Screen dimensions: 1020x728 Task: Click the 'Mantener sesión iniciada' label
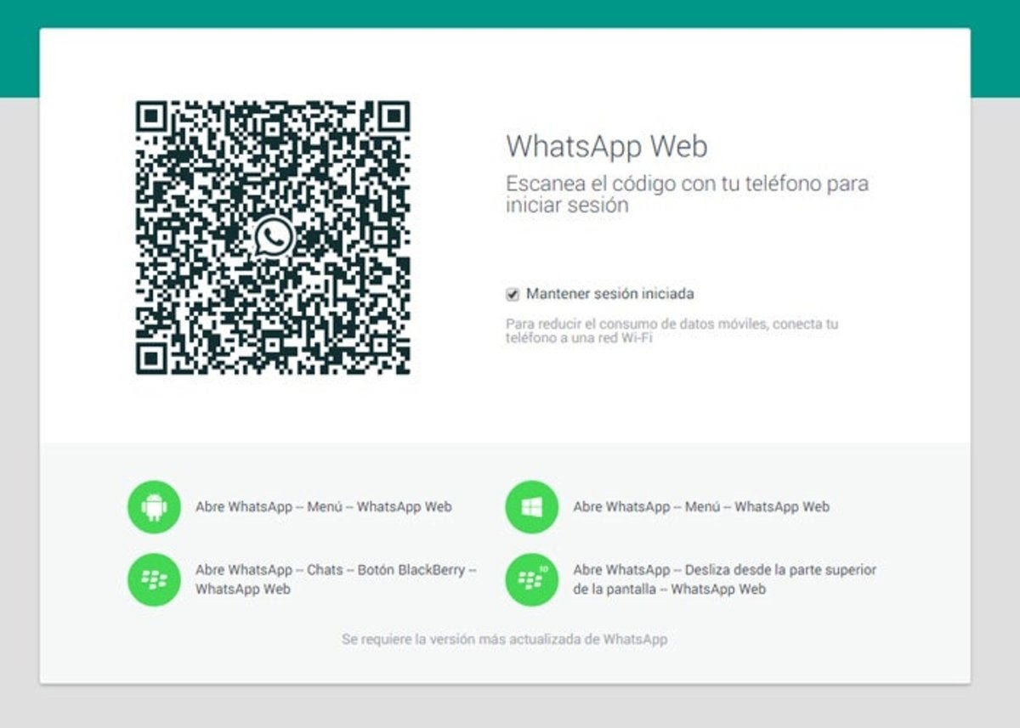(x=609, y=294)
